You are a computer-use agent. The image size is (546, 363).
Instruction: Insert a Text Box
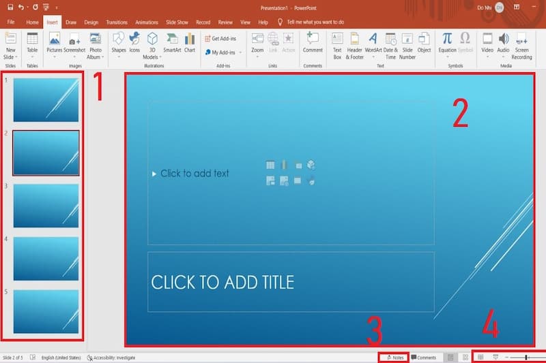337,46
